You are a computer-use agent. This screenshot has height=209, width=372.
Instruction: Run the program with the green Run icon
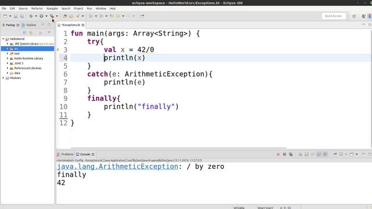[x=41, y=16]
